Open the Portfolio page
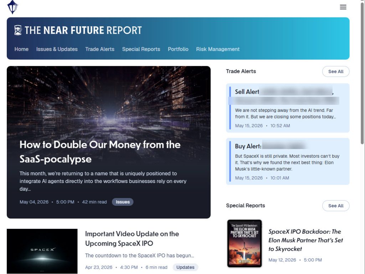Image resolution: width=365 pixels, height=274 pixels. click(x=178, y=49)
